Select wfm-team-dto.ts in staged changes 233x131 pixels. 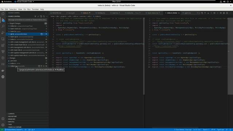27,50
